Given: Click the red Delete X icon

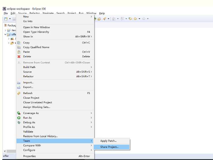Looking at the screenshot, I should [x=19, y=56].
